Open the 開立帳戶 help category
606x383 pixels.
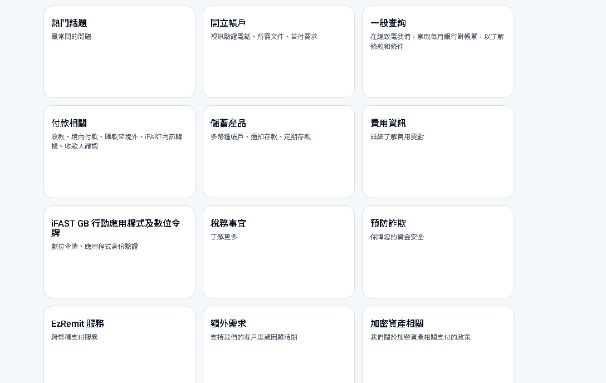click(x=278, y=52)
